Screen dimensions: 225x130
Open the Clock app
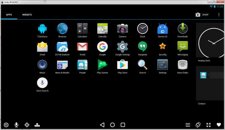click(142, 30)
